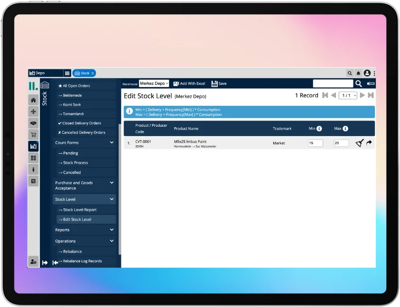Screen dimensions: 400x307
Task: Open the apps grid icon beside Depo
Action: point(67,73)
